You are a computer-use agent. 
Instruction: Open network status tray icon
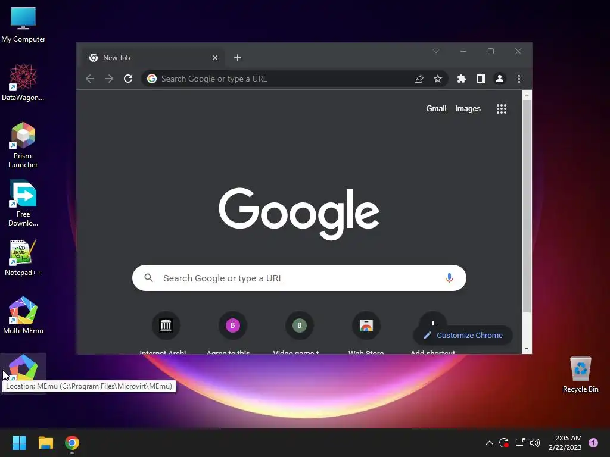[x=520, y=443]
